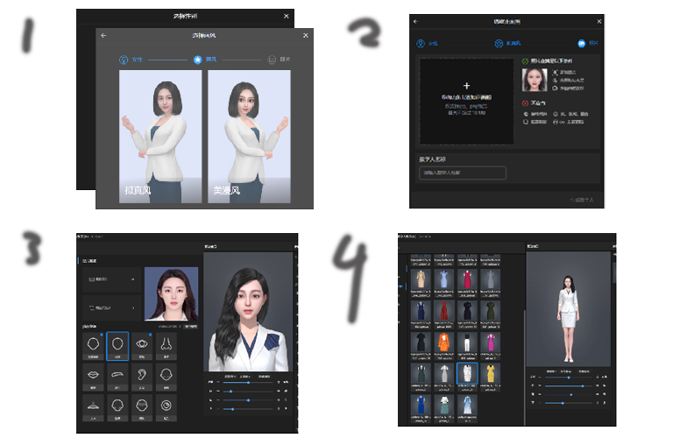Choose the 美漫风 cartoon style card
687x445 pixels.
249,136
